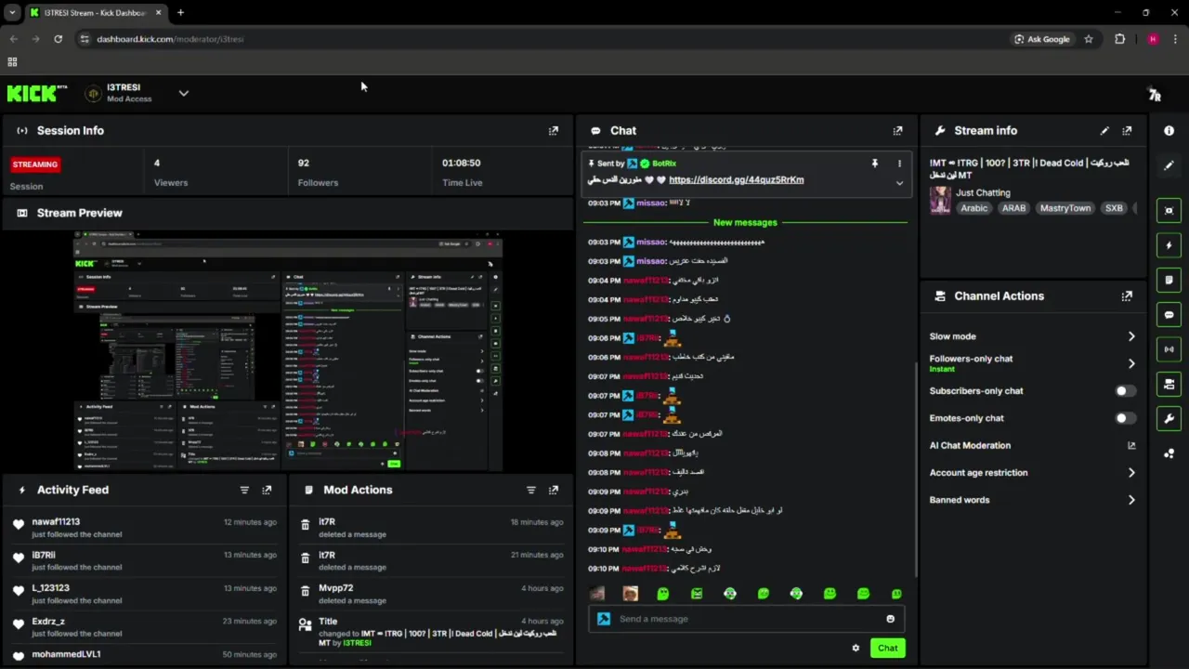Click the three-dots cluster icon in the sidebar
The width and height of the screenshot is (1189, 669).
1169,453
